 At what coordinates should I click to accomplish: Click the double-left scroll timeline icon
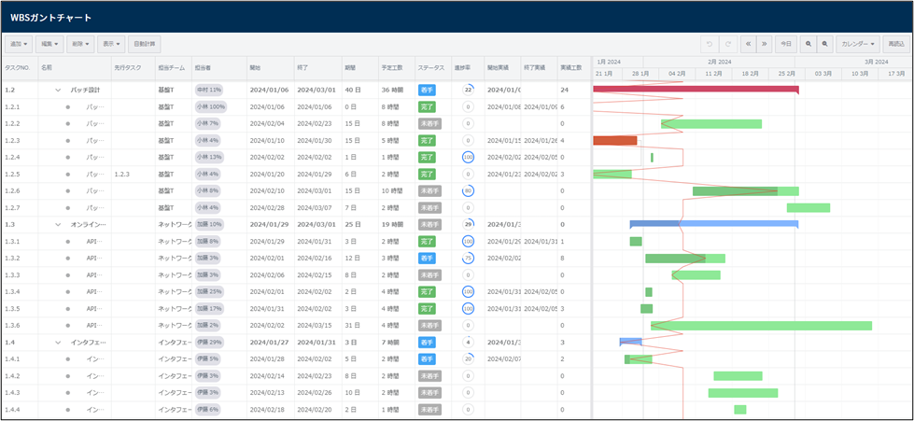749,44
